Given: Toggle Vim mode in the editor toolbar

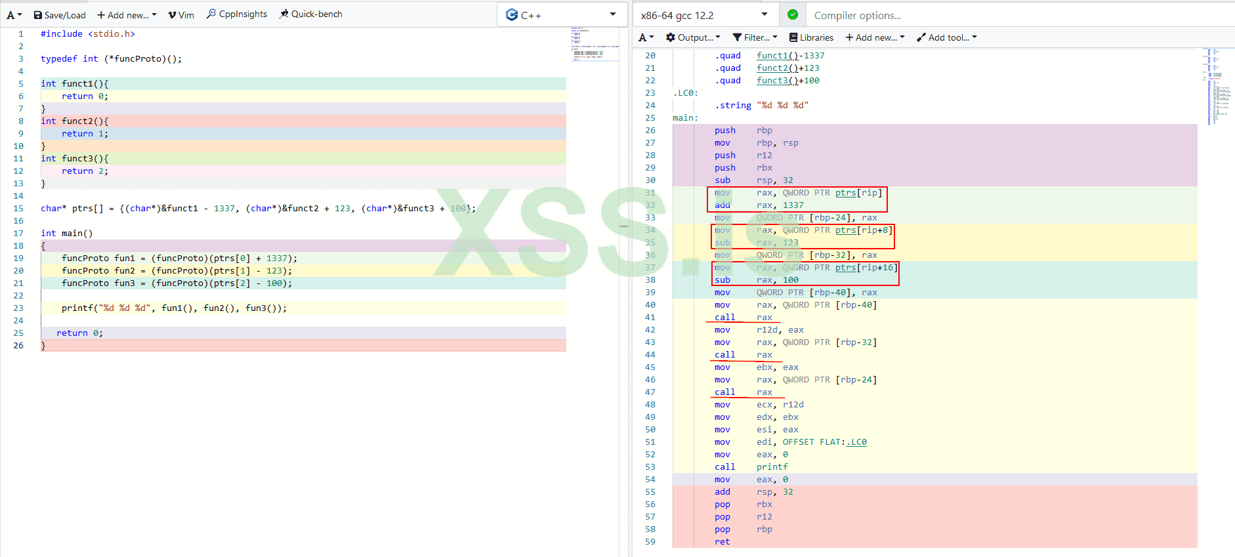Looking at the screenshot, I should (x=181, y=15).
